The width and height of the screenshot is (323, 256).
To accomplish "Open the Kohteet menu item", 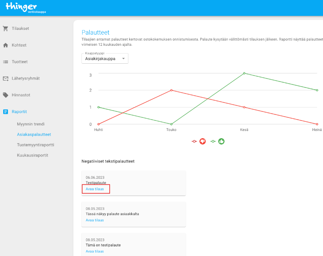I will (19, 45).
